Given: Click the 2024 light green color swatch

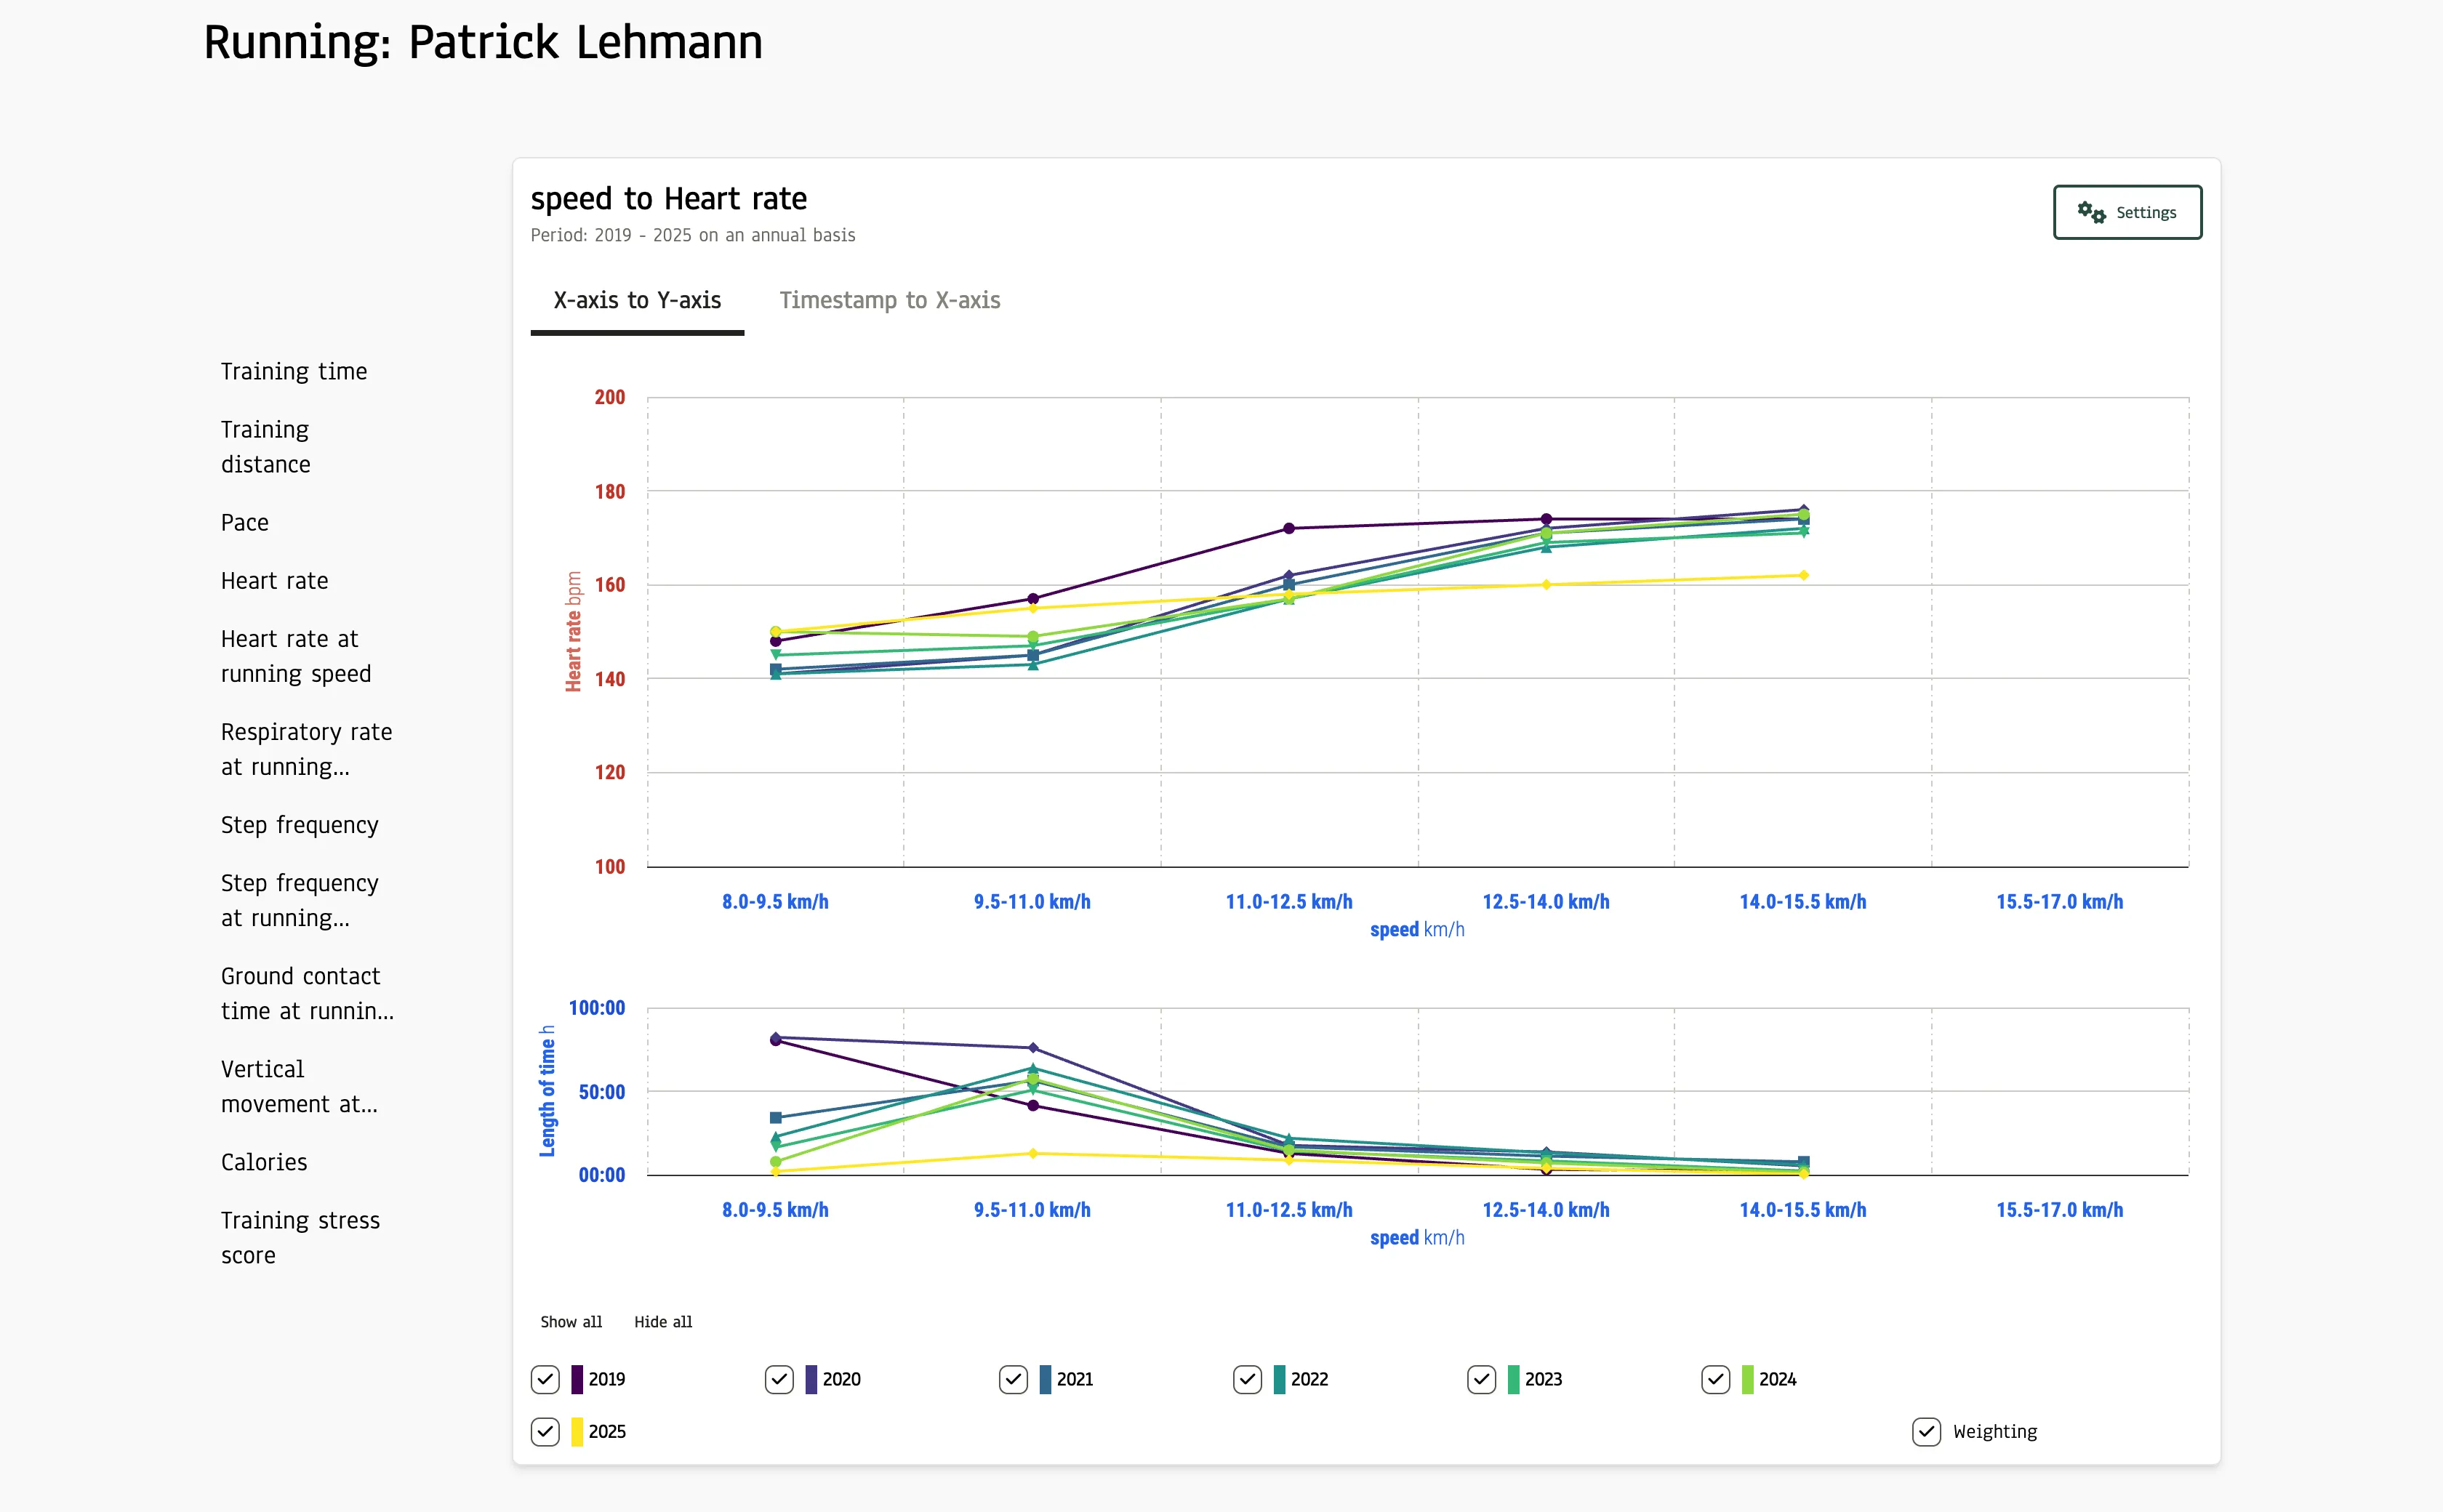Looking at the screenshot, I should (1747, 1379).
